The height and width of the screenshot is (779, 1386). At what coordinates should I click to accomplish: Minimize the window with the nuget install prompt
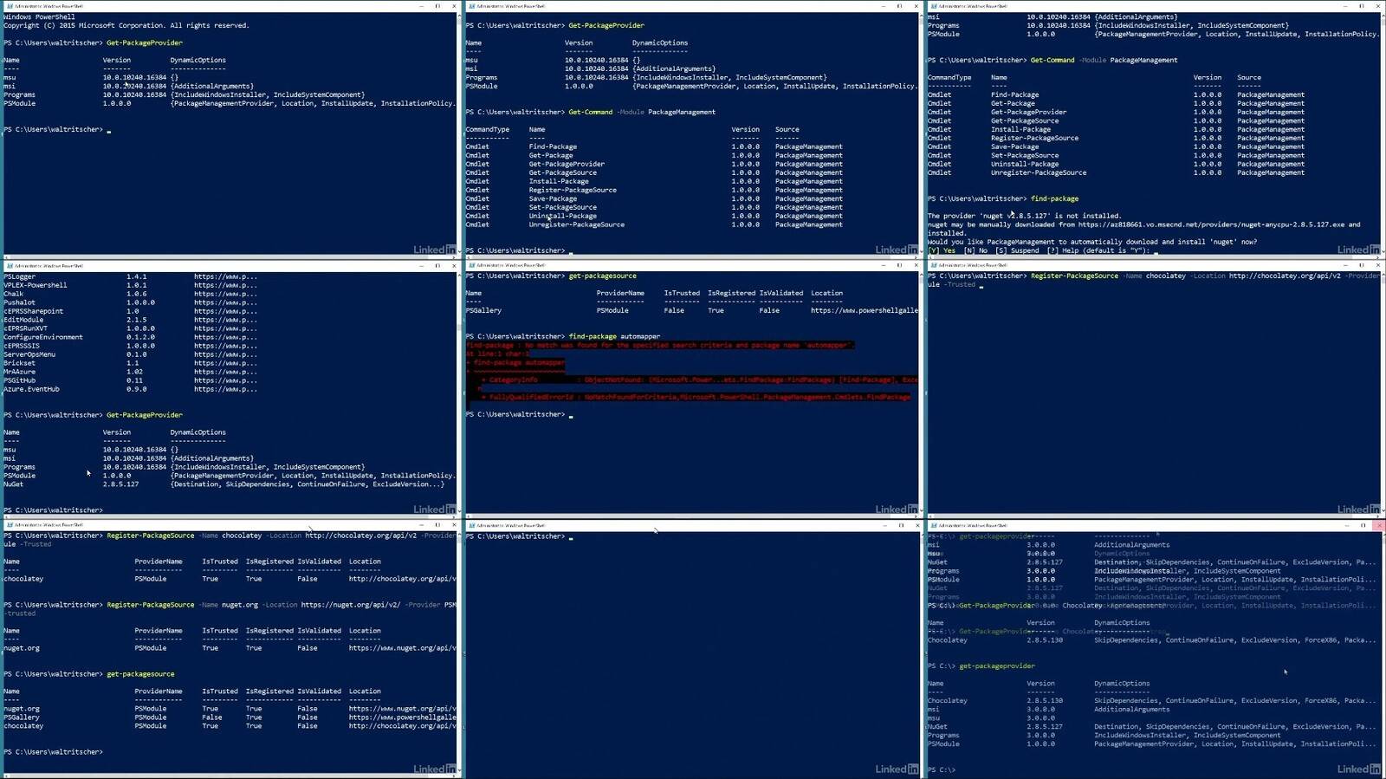(1346, 6)
